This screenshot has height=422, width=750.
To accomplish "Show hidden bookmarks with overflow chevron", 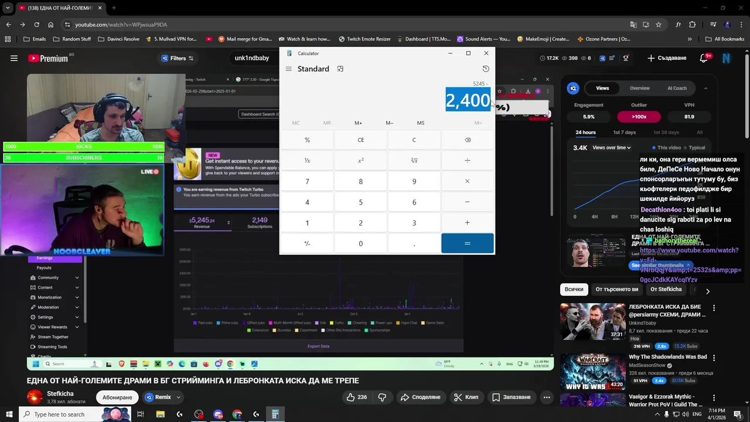I will click(x=689, y=39).
